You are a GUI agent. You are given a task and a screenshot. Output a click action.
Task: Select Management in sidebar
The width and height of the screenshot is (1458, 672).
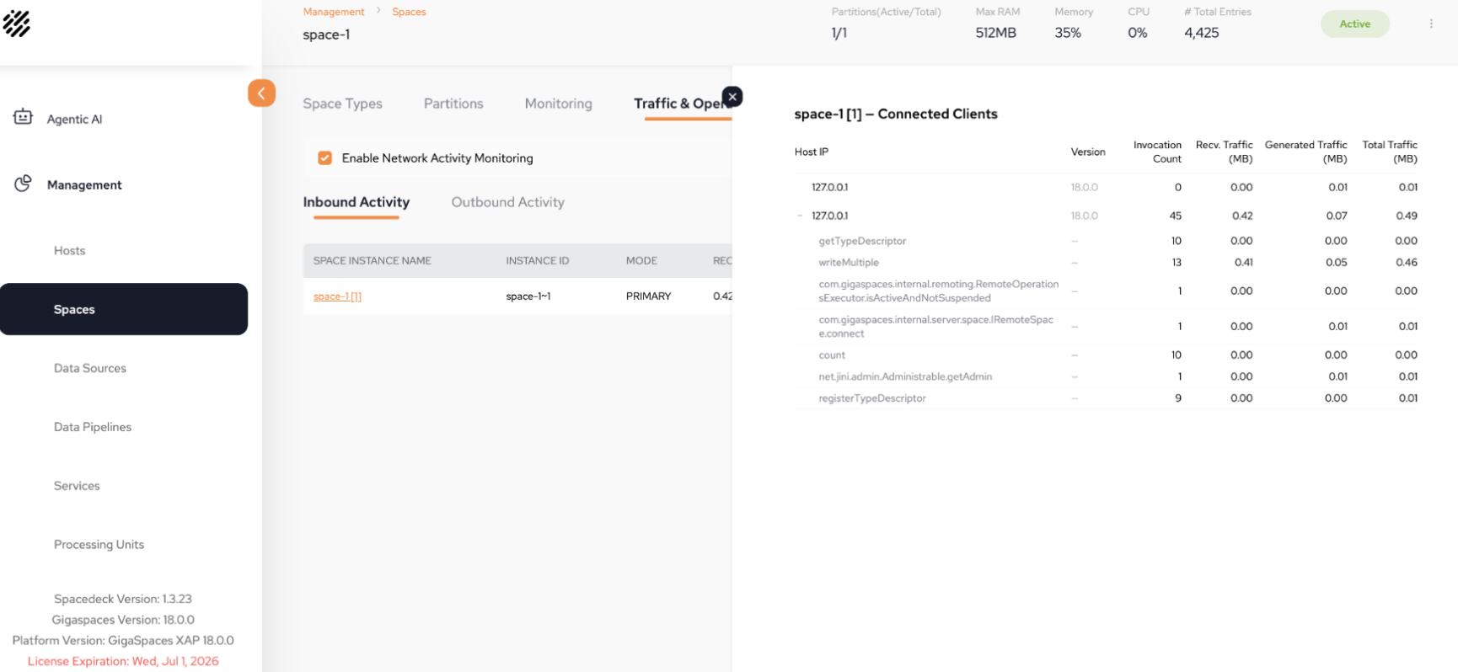point(84,184)
